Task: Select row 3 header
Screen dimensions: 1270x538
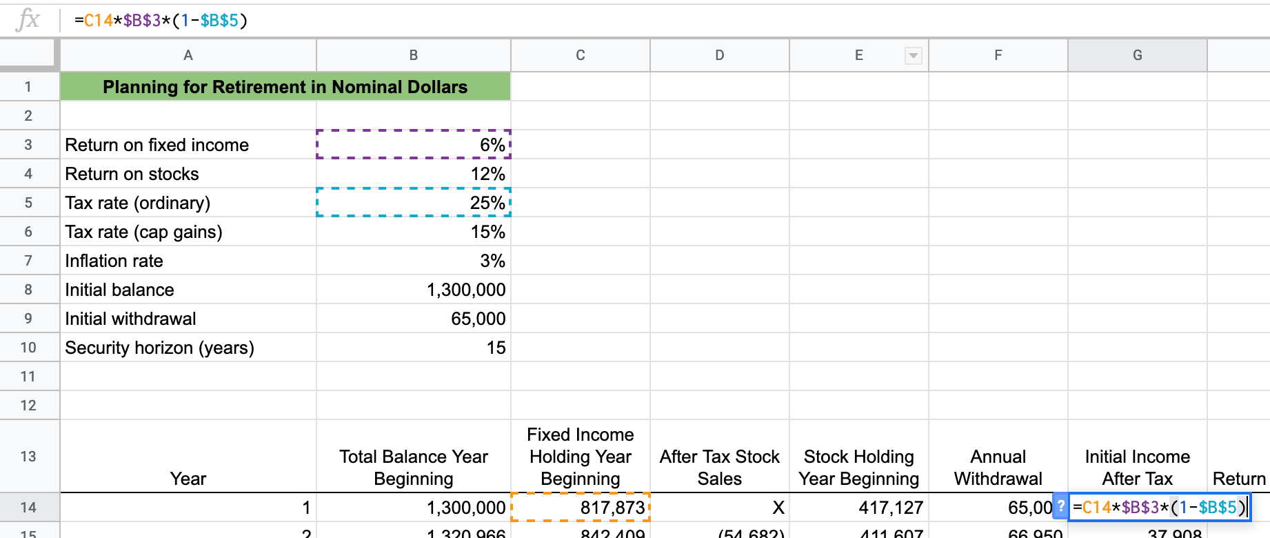Action: point(28,145)
